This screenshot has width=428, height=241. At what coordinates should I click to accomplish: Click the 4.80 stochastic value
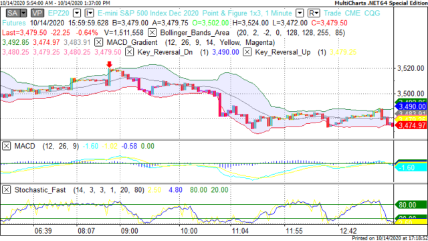tap(175, 190)
